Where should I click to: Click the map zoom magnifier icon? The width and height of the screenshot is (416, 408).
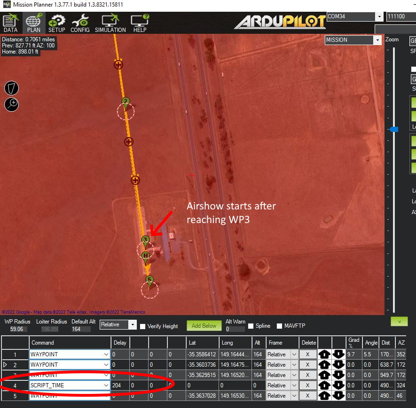tap(12, 104)
